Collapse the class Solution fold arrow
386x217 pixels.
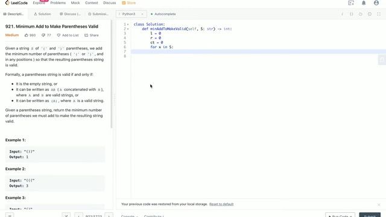[128, 24]
